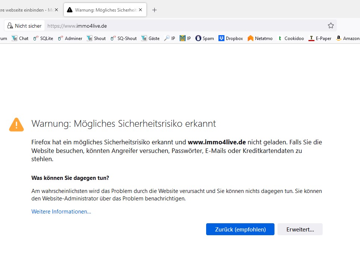Image resolution: width=360 pixels, height=264 pixels.
Task: Open the Cookidoo bookmark
Action: (291, 38)
